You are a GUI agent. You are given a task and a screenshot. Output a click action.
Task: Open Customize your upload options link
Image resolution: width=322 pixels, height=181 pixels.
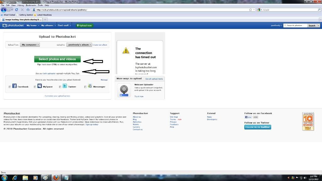pos(57,96)
